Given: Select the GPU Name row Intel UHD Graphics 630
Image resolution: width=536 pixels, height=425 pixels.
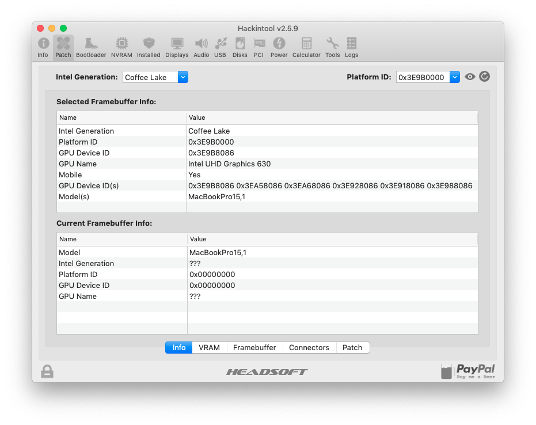Looking at the screenshot, I should tap(267, 164).
